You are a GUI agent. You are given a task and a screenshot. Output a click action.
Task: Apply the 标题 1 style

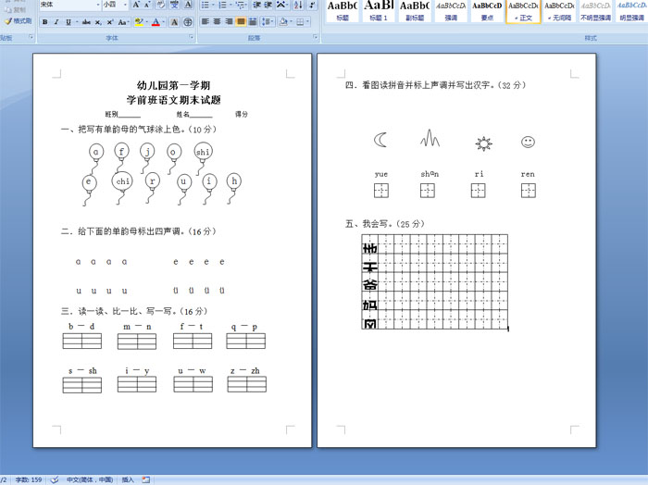[x=378, y=11]
